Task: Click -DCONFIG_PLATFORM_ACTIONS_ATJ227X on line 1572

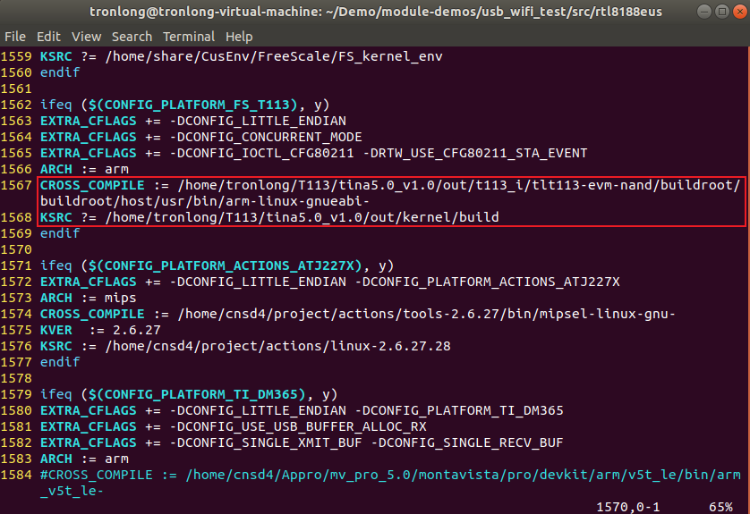Action: (487, 282)
